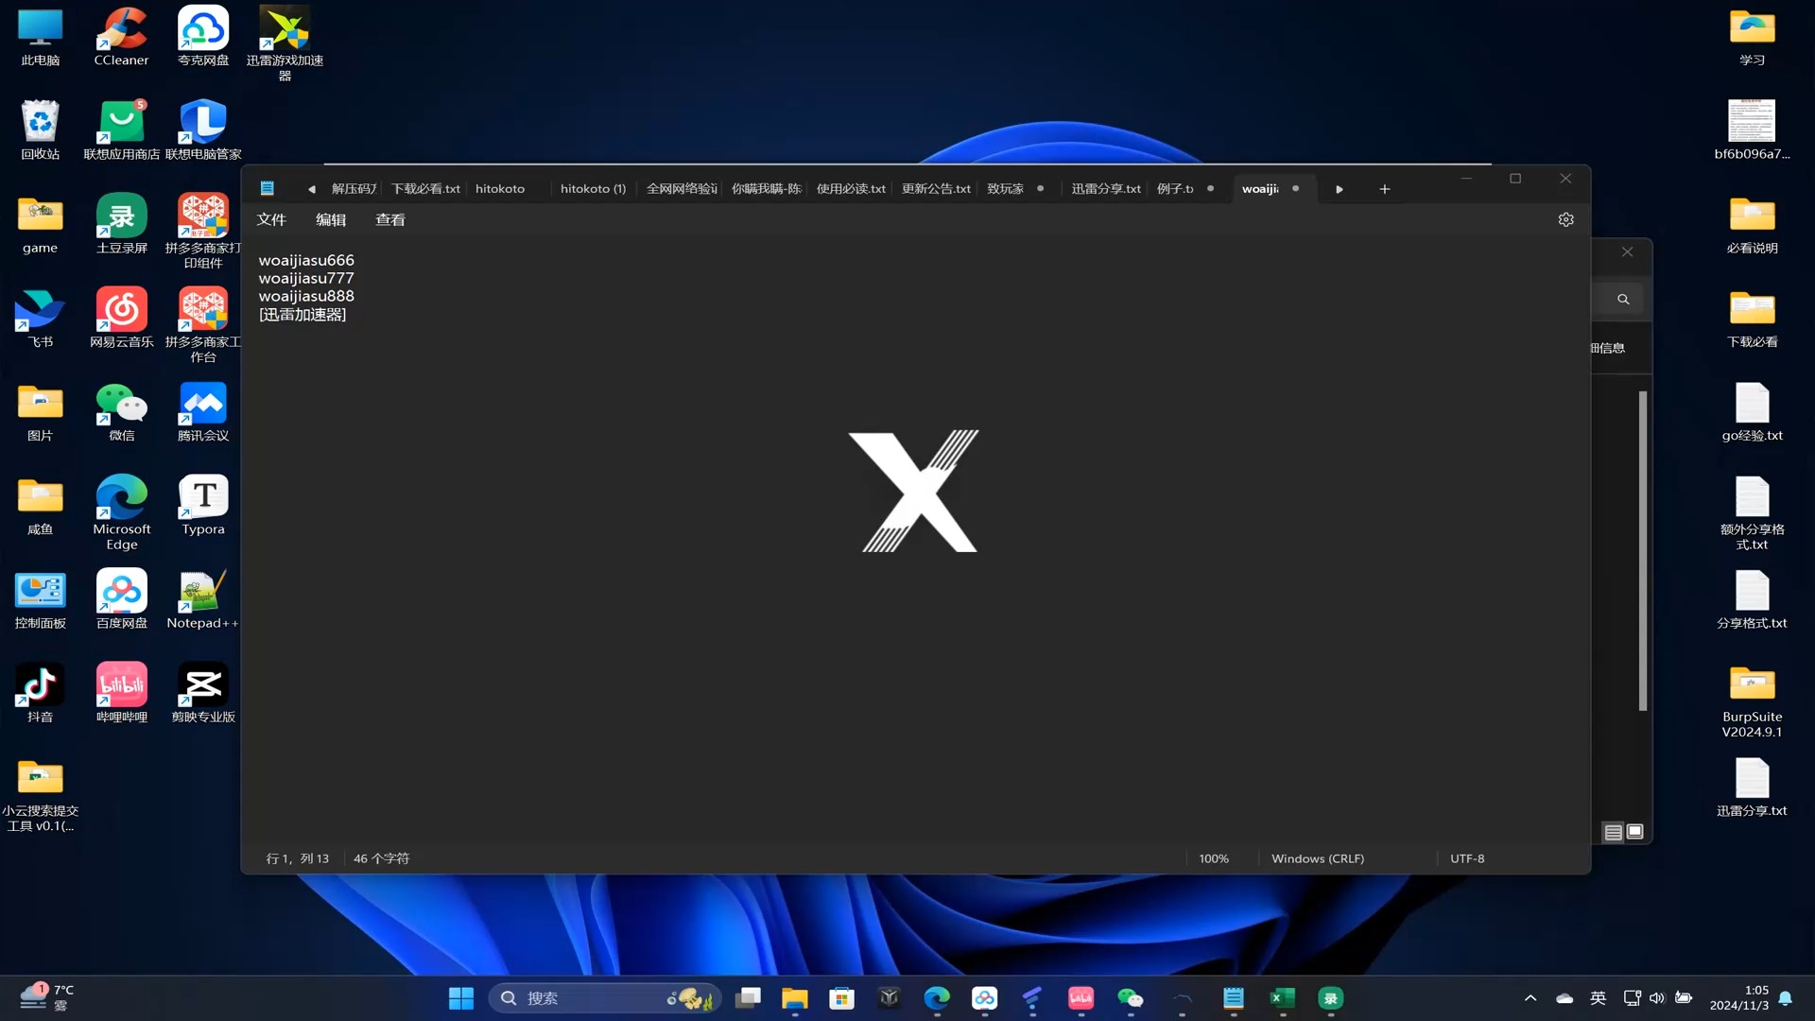Click the taskbar 搜索 search box
Image resolution: width=1815 pixels, height=1021 pixels.
click(605, 998)
